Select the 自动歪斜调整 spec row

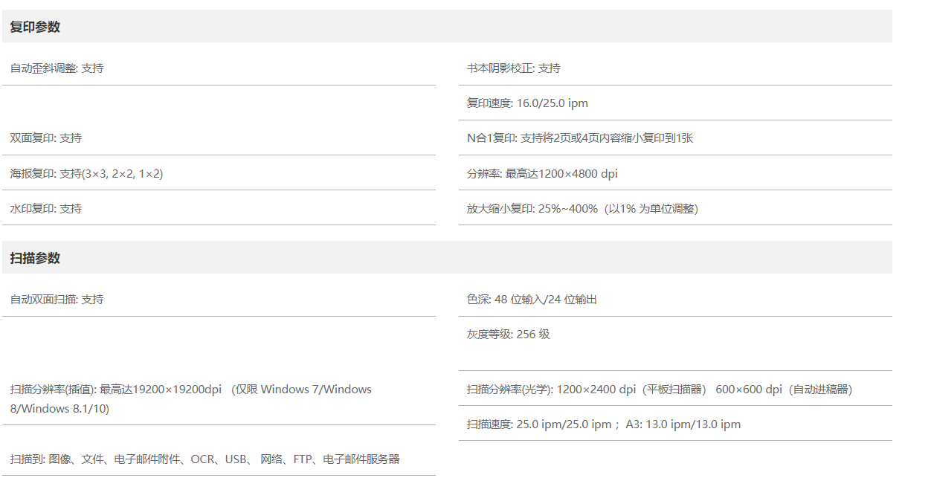click(57, 68)
